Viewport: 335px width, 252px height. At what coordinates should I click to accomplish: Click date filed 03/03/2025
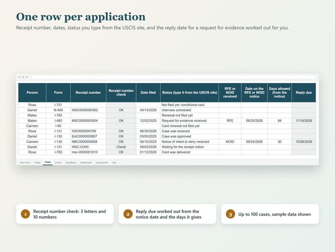[x=148, y=137]
